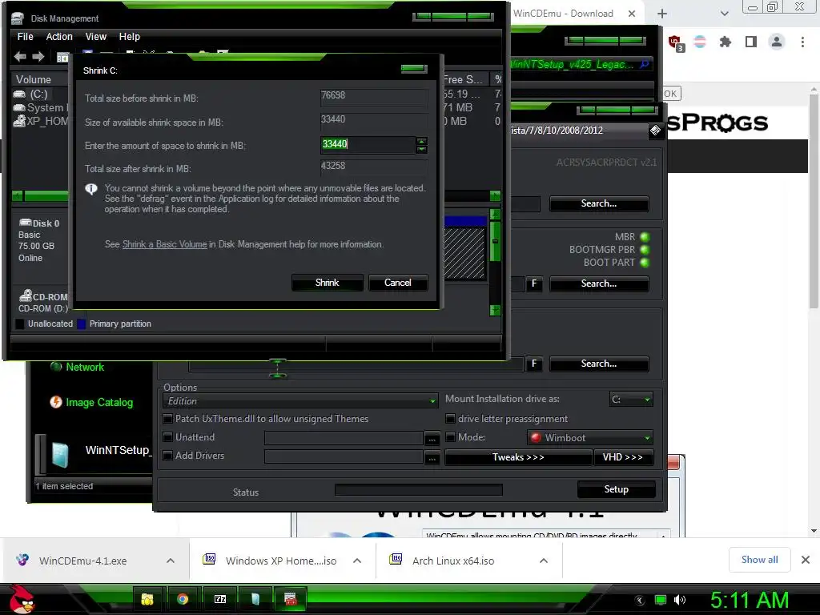Open the Chrome extensions puzzle icon
Screen dimensions: 820x615
pos(726,42)
